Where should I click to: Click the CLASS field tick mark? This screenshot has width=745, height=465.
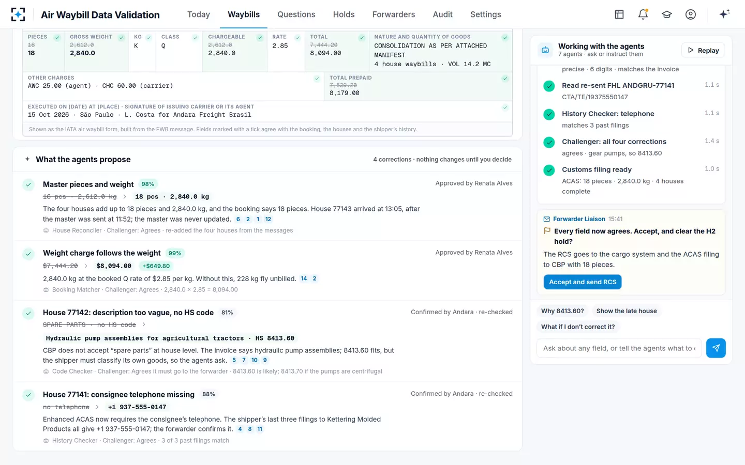coord(195,38)
